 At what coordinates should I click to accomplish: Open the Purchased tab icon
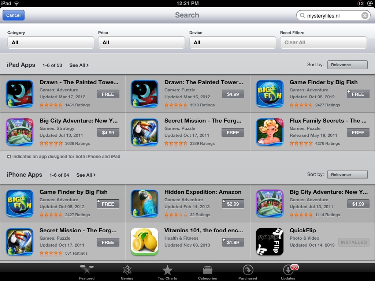pos(248,272)
